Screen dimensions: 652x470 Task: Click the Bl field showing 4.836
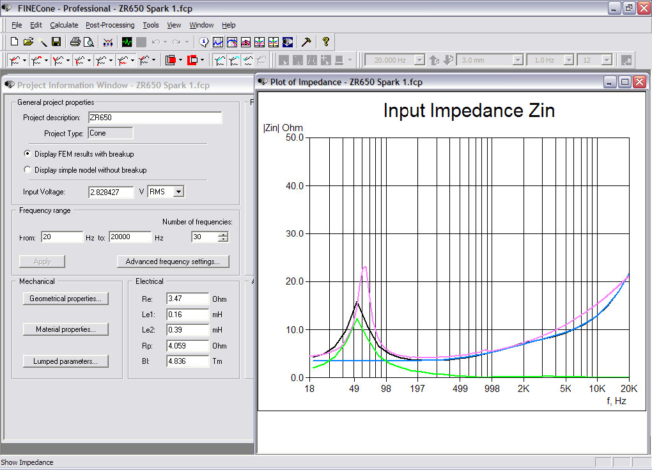187,361
